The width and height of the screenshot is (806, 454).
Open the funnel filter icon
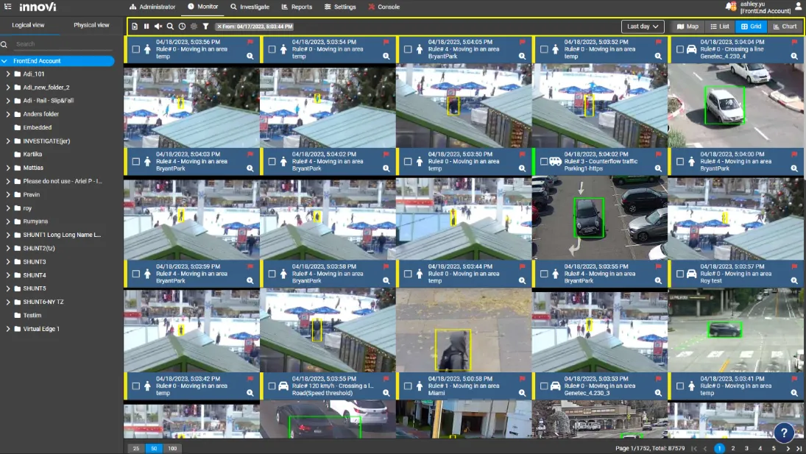(205, 26)
